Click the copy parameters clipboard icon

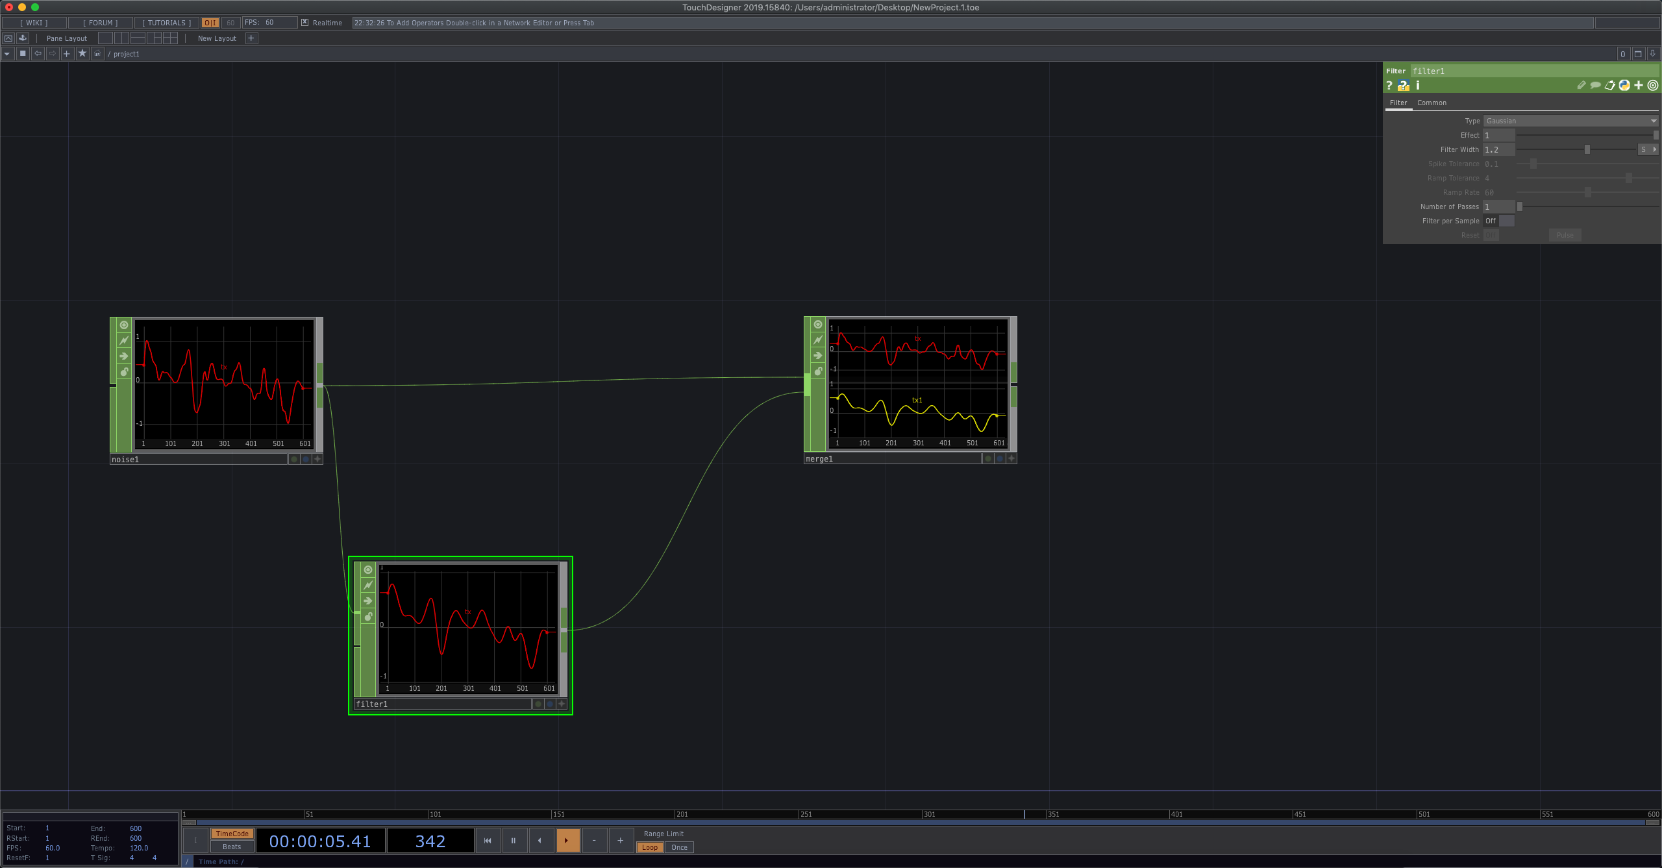pyautogui.click(x=1610, y=85)
